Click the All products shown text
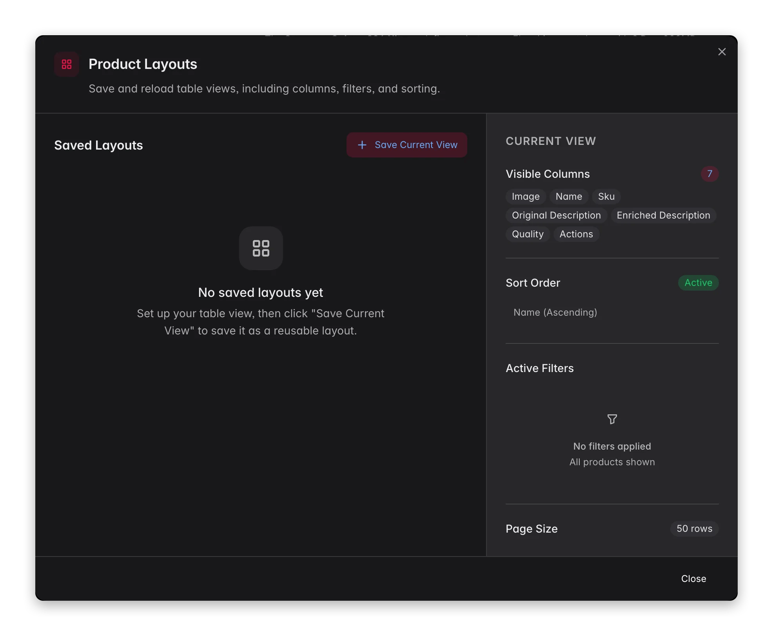Viewport: 773px width, 636px height. (x=612, y=462)
